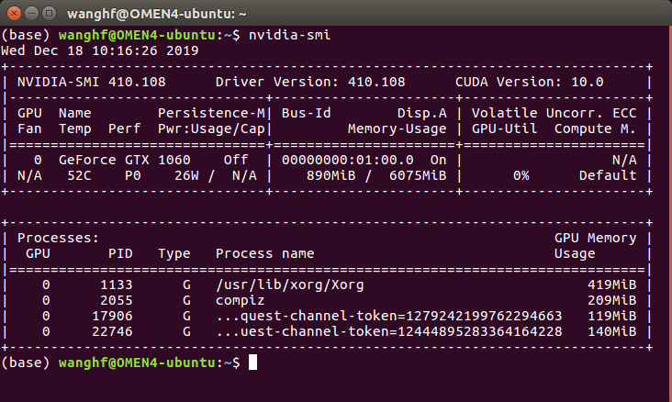
Task: Click the GPU-Util header
Action: (504, 128)
